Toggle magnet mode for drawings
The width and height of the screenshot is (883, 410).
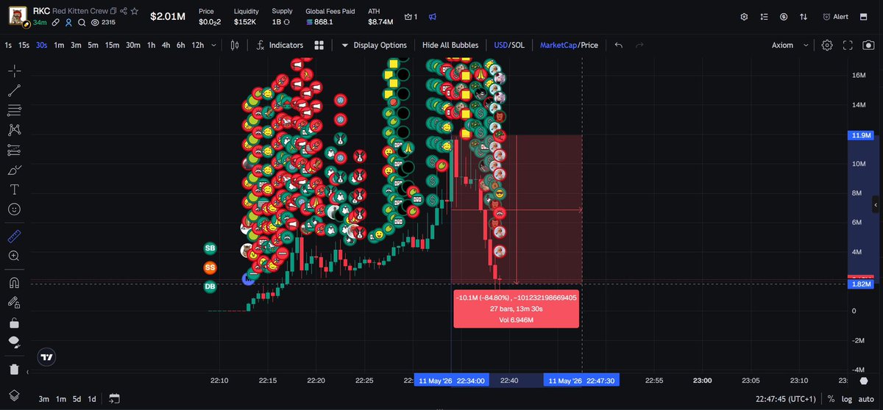tap(14, 282)
